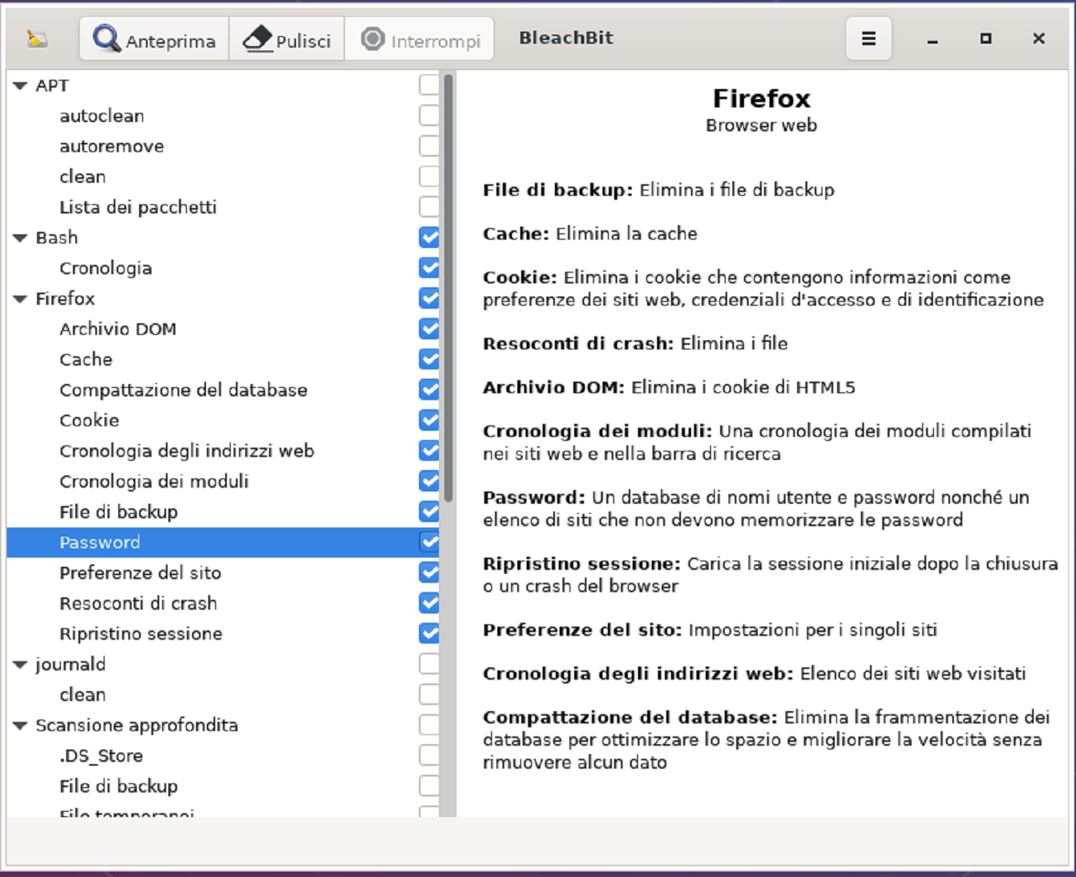Collapse the Firefox tree group
1076x877 pixels.
[21, 299]
